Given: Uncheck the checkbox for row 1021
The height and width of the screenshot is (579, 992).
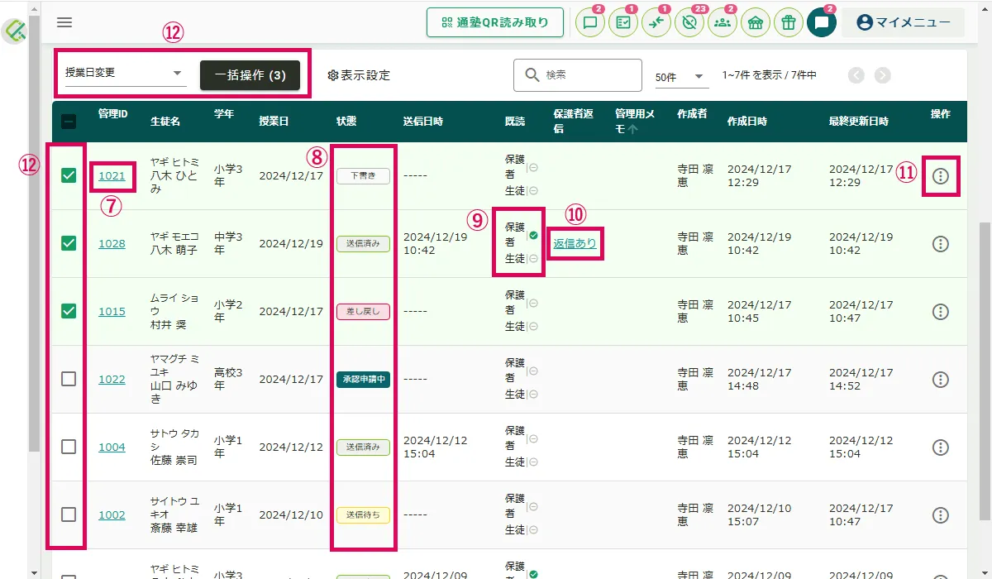Looking at the screenshot, I should [69, 176].
